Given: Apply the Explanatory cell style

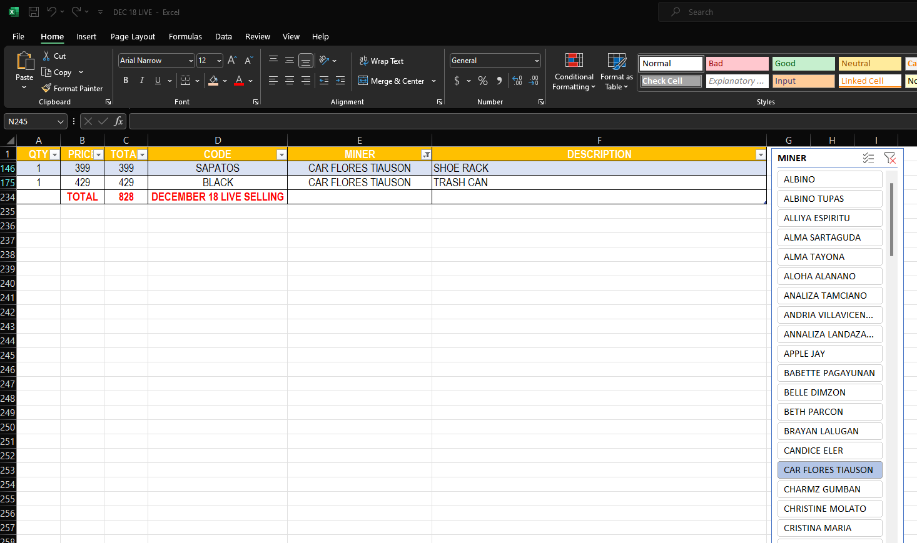Looking at the screenshot, I should pos(737,81).
